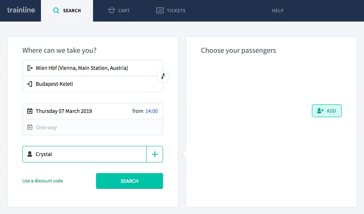This screenshot has width=364, height=214.
Task: Click the search magnifier icon
Action: pos(56,10)
